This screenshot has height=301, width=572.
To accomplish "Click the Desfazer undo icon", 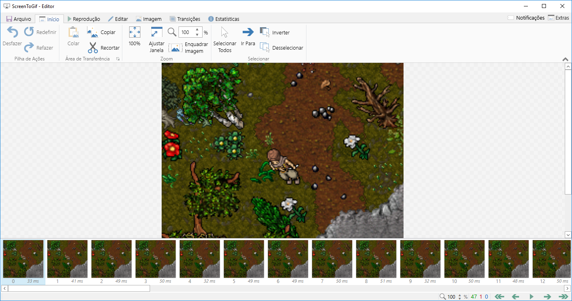I will click(x=12, y=32).
